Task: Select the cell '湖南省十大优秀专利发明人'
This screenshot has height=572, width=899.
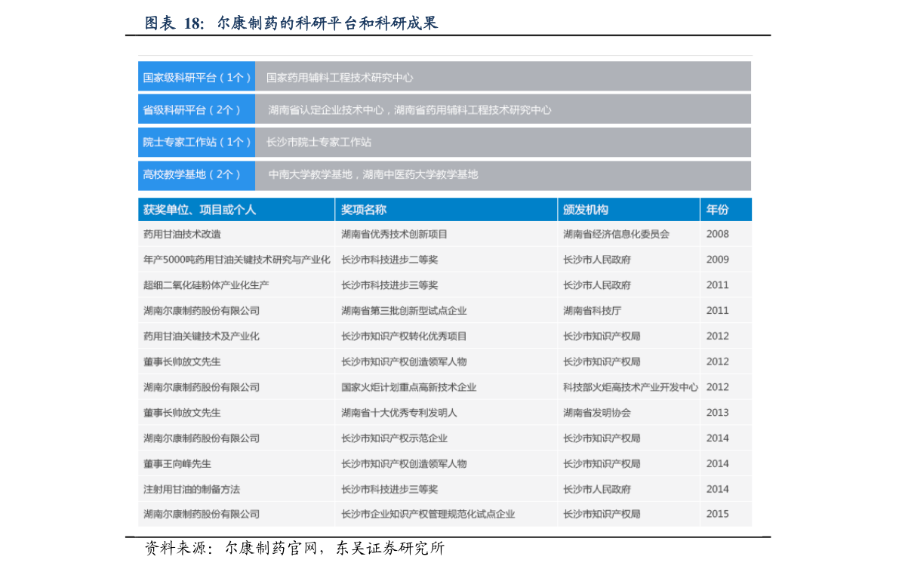Action: (x=399, y=413)
